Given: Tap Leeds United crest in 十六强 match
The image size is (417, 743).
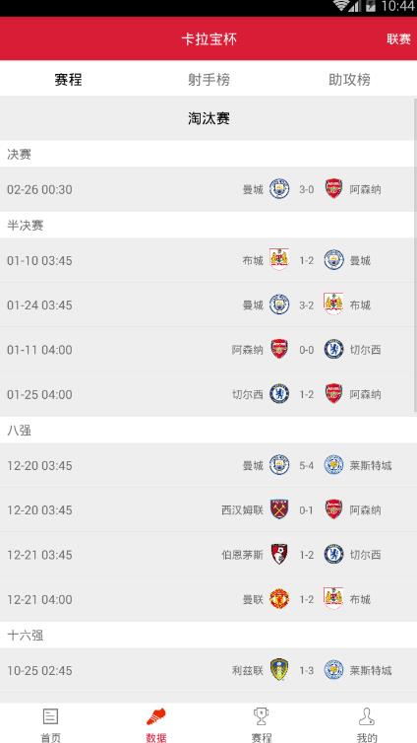Looking at the screenshot, I should [279, 670].
